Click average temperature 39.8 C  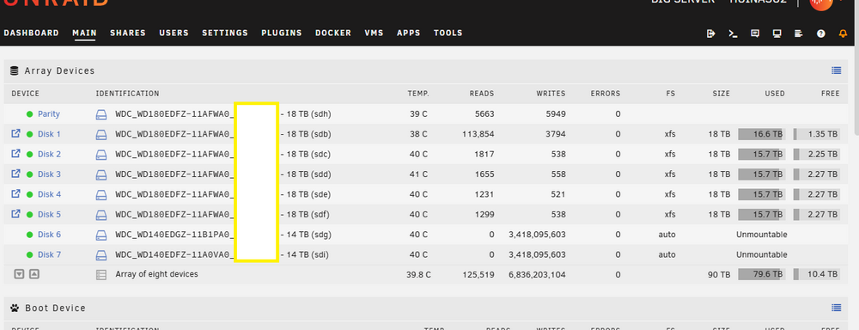tap(418, 274)
